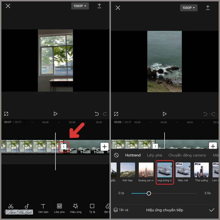Enter fullscreen preview in left screen
The image size is (220, 220).
(x=6, y=114)
